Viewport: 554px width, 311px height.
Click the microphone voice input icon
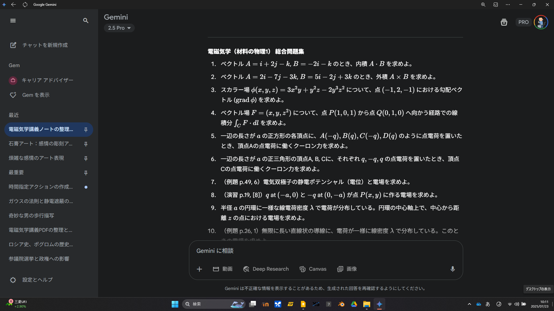[x=452, y=269]
